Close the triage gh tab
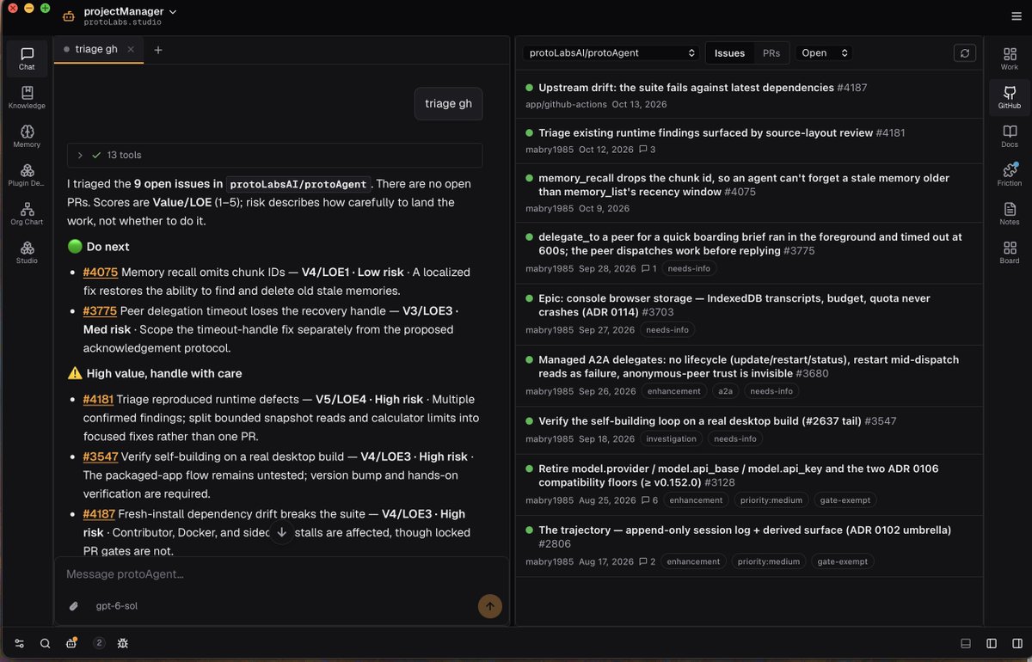The image size is (1032, 662). [x=131, y=50]
